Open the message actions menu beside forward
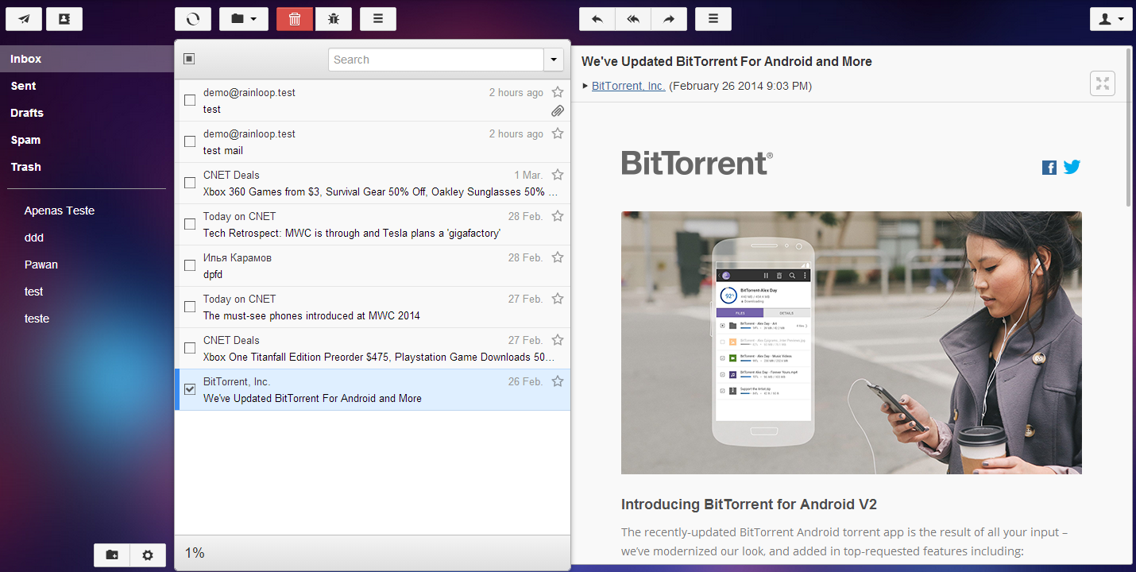The image size is (1136, 572). (x=713, y=18)
